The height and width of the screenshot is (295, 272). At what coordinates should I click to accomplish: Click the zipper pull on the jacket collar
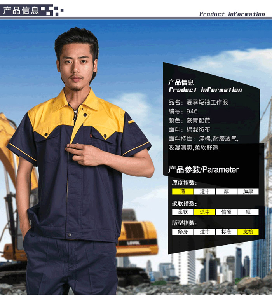click(x=75, y=112)
